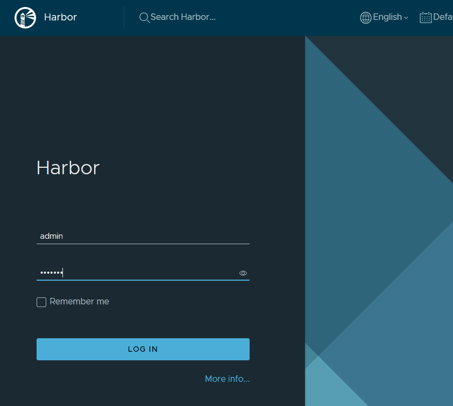Show the password using the eye icon
The height and width of the screenshot is (406, 453).
pos(243,273)
